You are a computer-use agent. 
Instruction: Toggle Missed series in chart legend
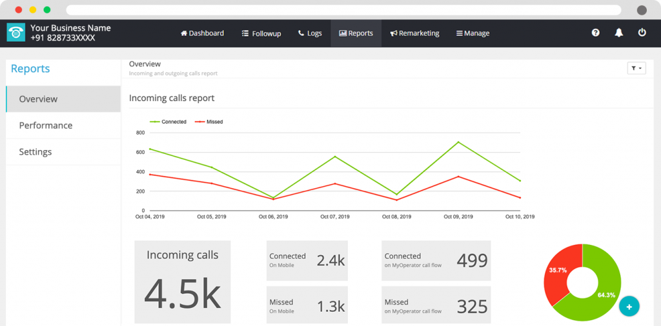[x=209, y=122]
